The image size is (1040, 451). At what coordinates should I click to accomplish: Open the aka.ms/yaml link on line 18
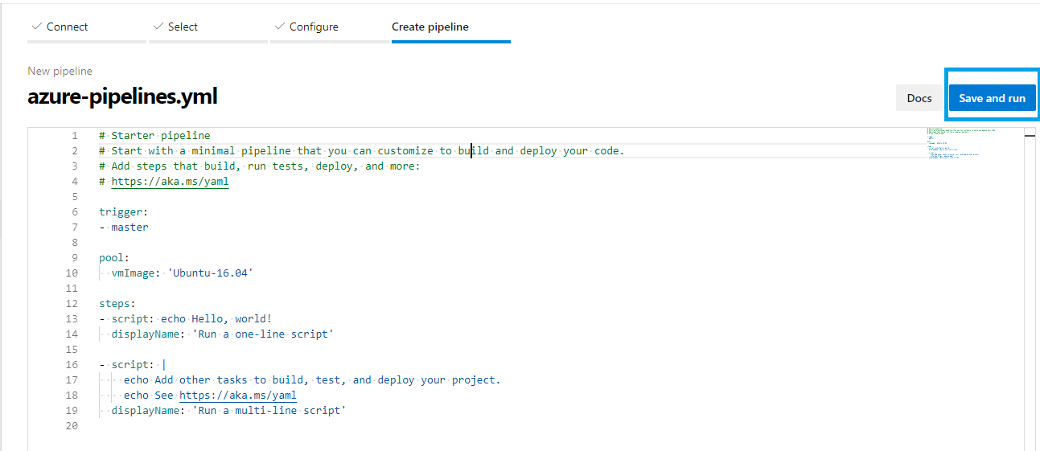[238, 396]
